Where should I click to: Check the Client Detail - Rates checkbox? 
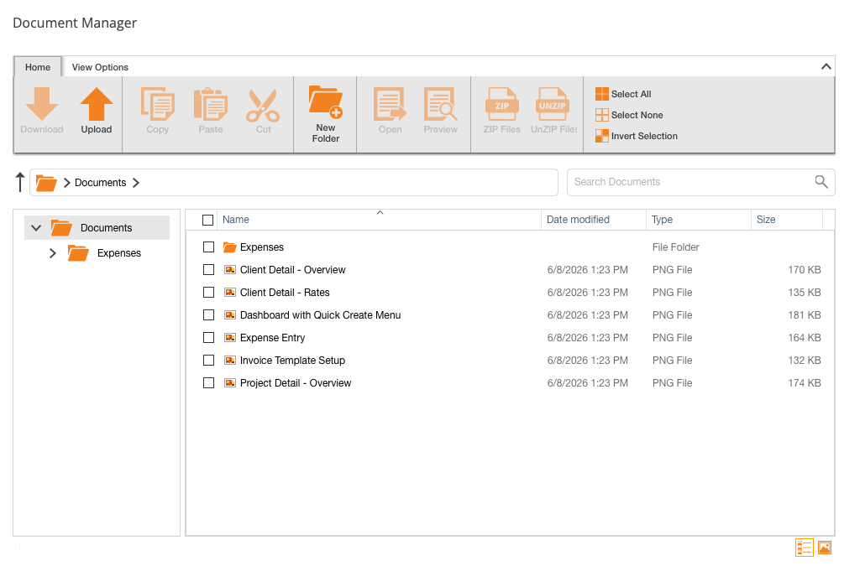coord(209,292)
